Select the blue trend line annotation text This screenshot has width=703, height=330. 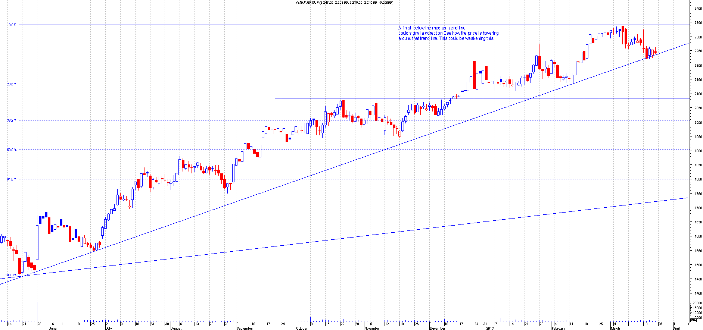coord(448,33)
